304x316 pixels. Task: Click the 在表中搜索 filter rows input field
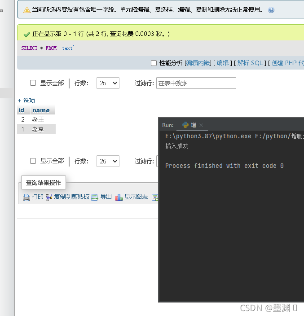[x=196, y=83]
